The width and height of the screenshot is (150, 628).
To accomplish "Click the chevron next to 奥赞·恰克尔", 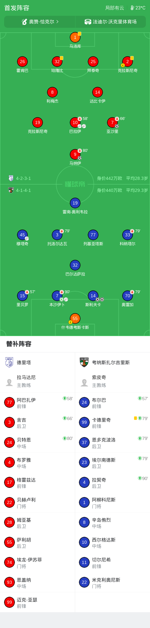I will 57,22.
